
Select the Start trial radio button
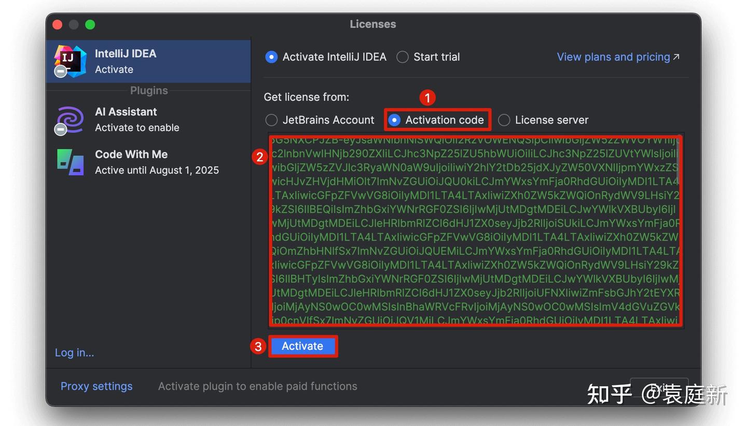pyautogui.click(x=403, y=57)
